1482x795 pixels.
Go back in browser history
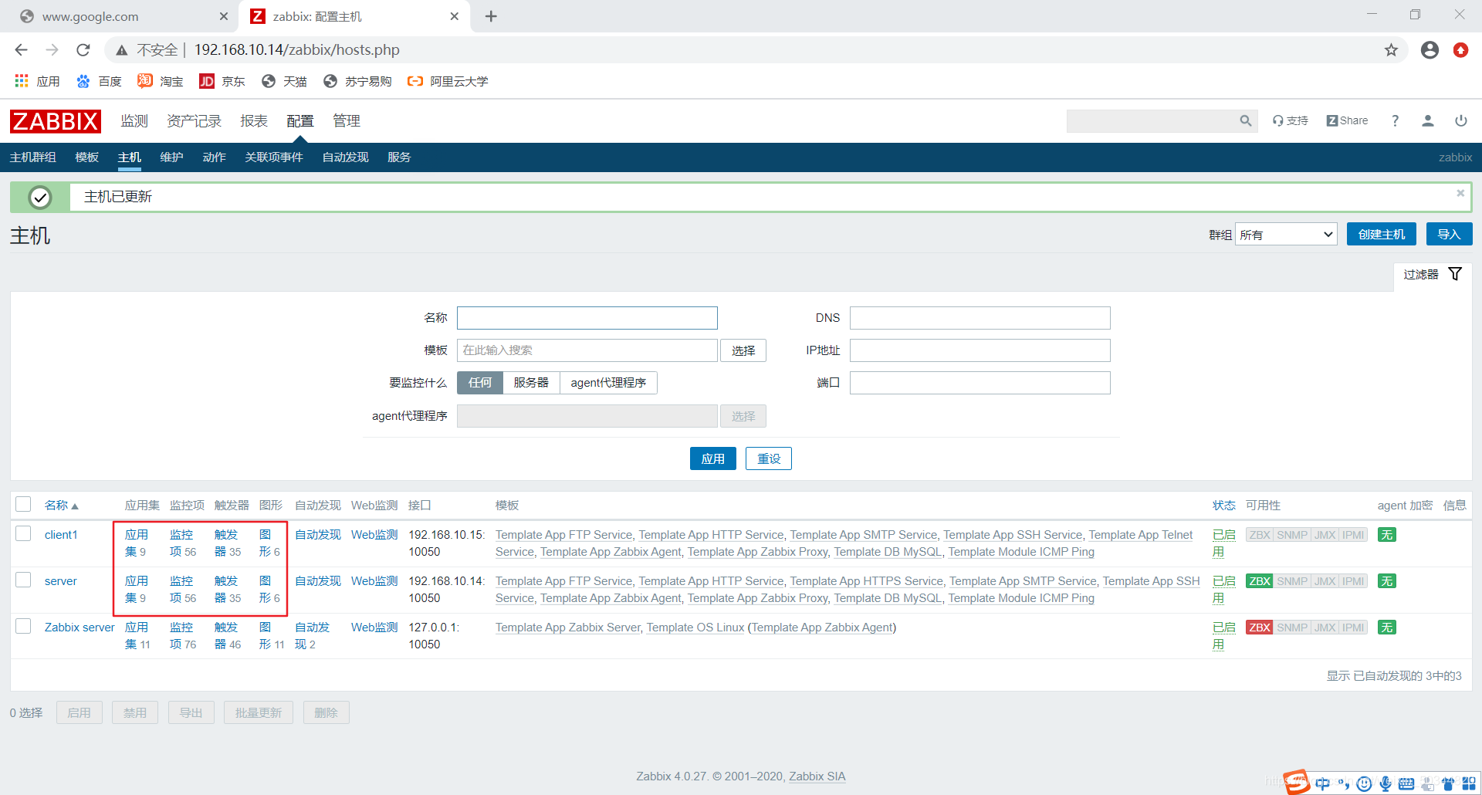(x=21, y=50)
